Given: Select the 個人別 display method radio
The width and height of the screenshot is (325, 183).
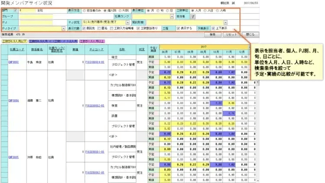Looking at the screenshot, I should pyautogui.click(x=104, y=9).
